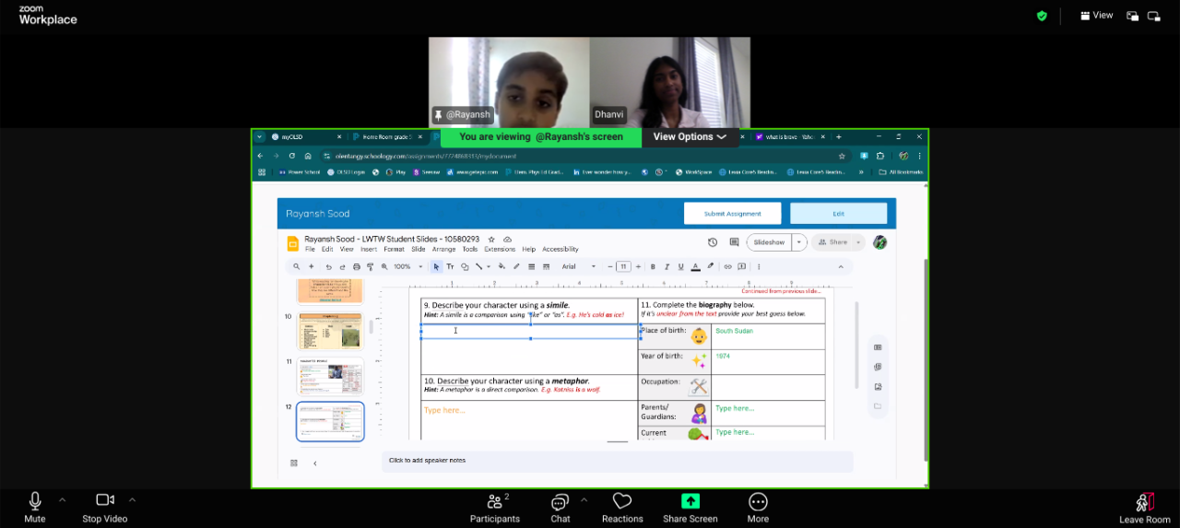
Task: Click the insert link icon
Action: tap(727, 266)
